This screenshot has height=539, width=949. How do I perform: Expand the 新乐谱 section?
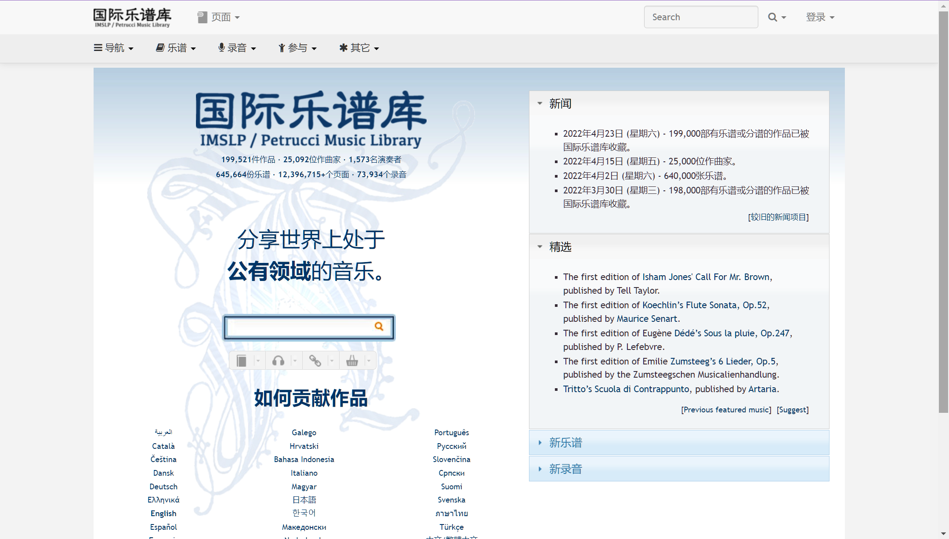tap(679, 443)
